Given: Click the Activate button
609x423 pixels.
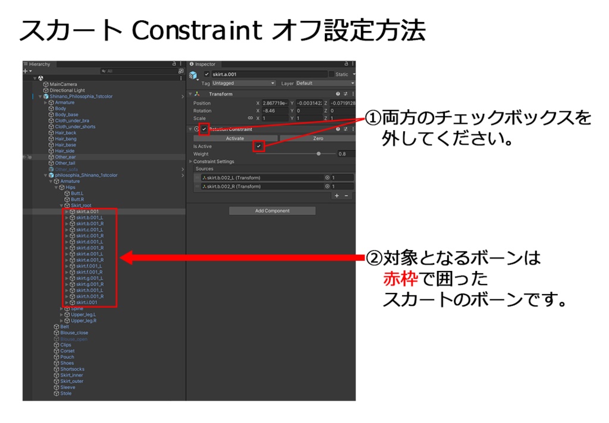Looking at the screenshot, I should click(235, 138).
